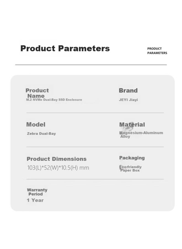Screen dimensions: 182x249
Task: Click the Eco-friendly Paper Box text
Action: pyautogui.click(x=130, y=168)
